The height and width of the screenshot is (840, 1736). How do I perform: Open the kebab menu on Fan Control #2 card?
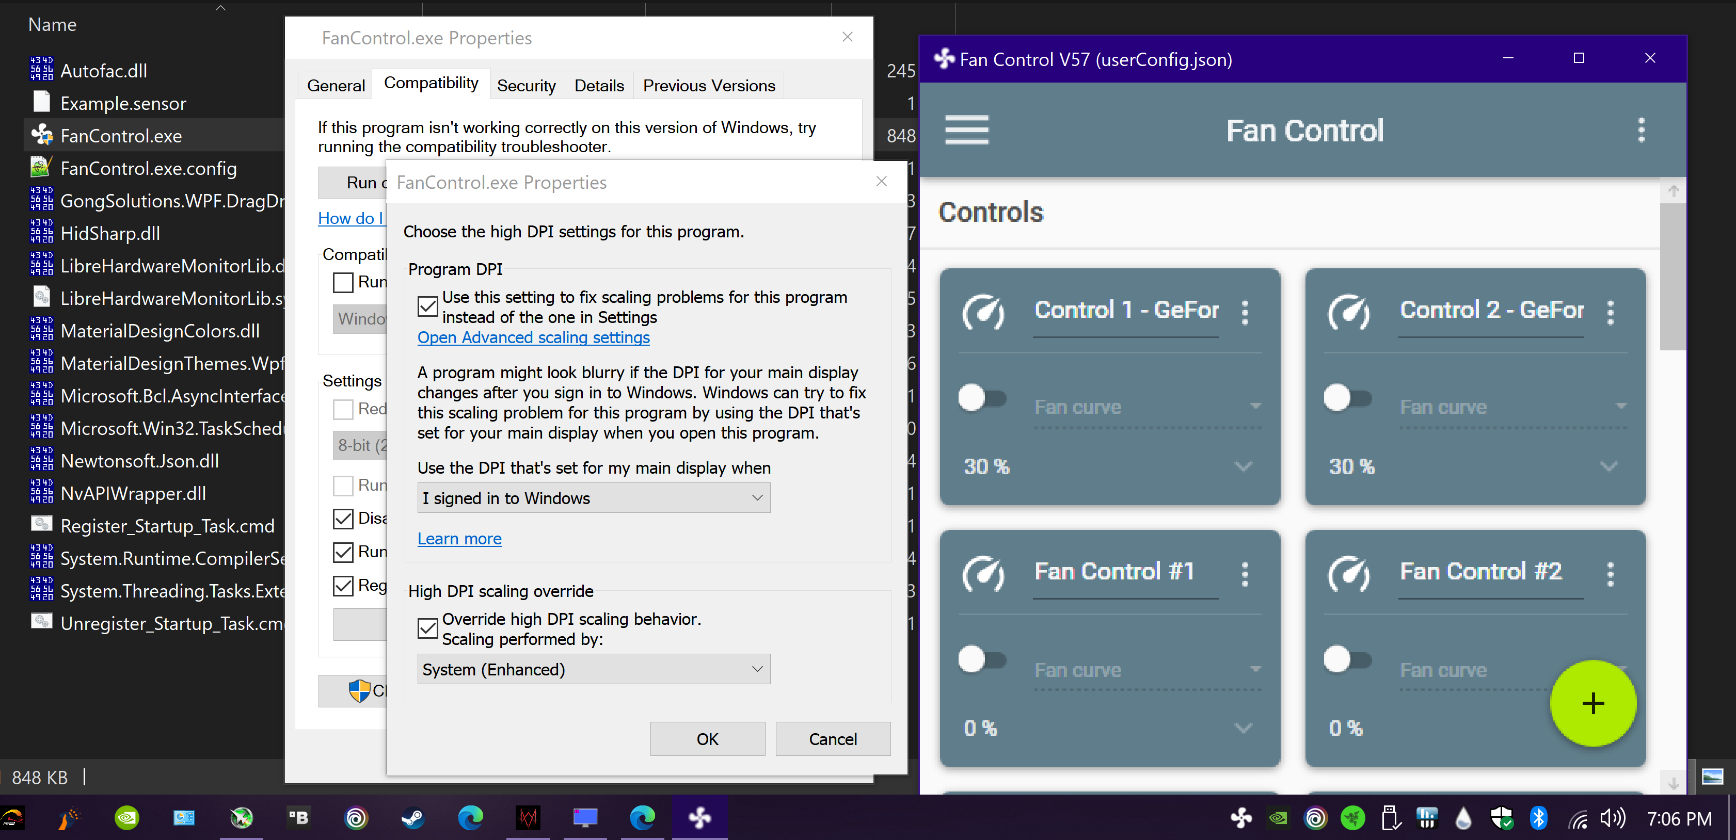click(1611, 574)
